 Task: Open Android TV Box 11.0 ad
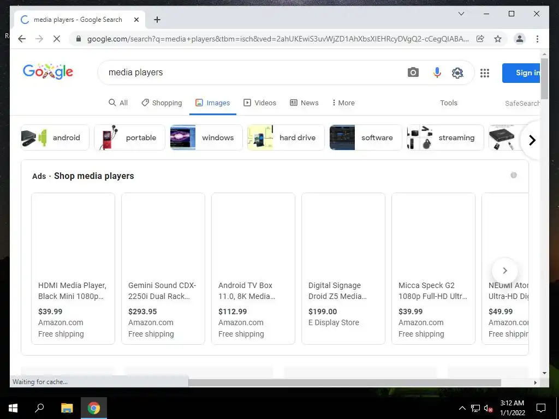(253, 268)
